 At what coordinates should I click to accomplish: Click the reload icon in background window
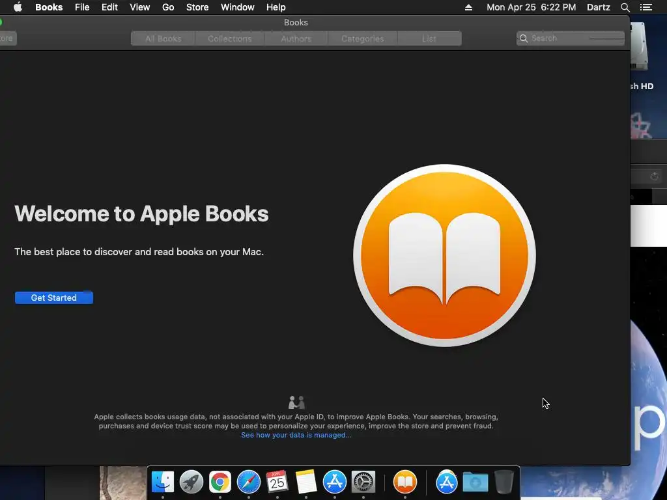[654, 176]
